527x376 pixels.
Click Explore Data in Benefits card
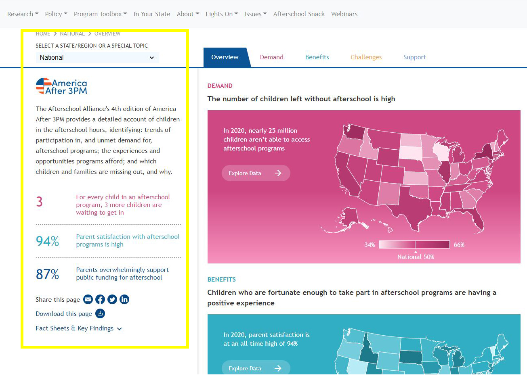256,368
